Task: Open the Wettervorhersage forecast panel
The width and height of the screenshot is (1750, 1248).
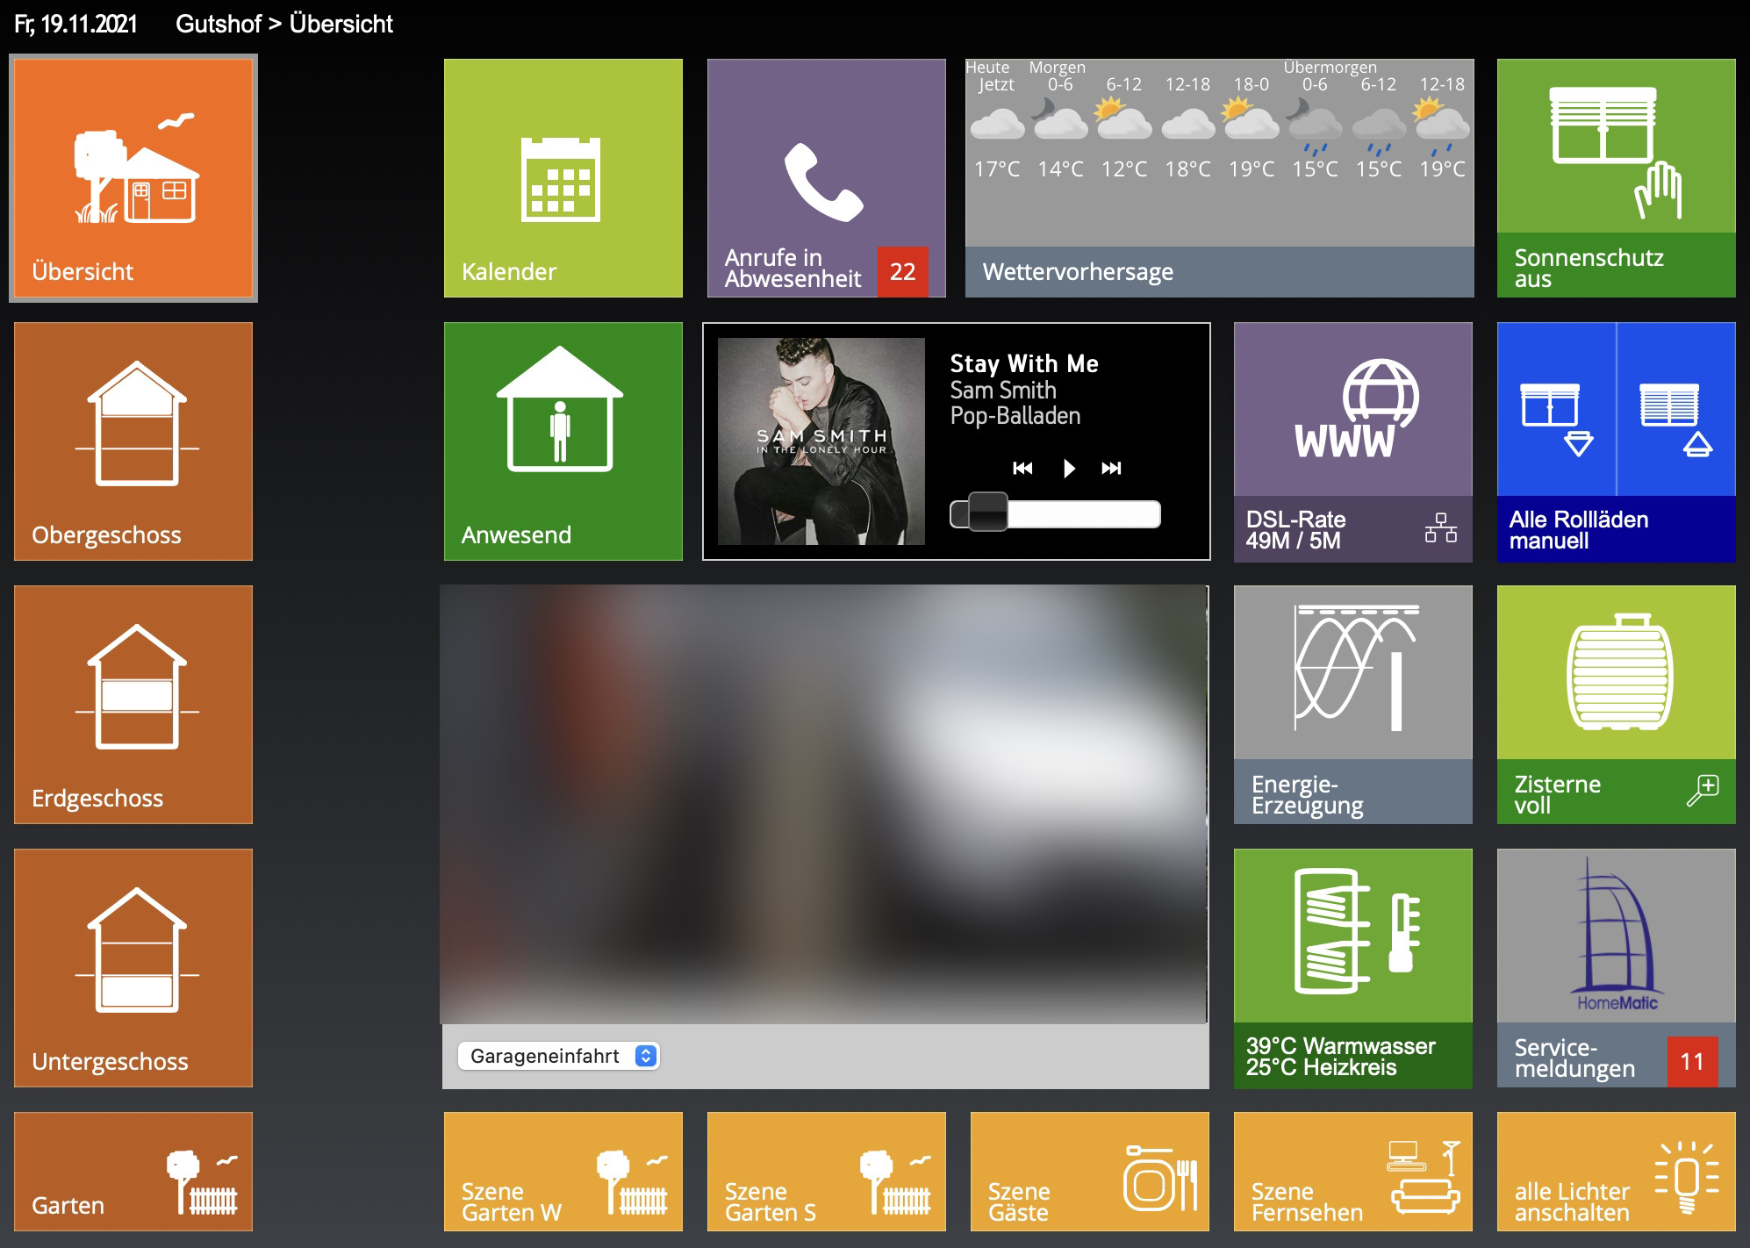Action: coord(1219,178)
